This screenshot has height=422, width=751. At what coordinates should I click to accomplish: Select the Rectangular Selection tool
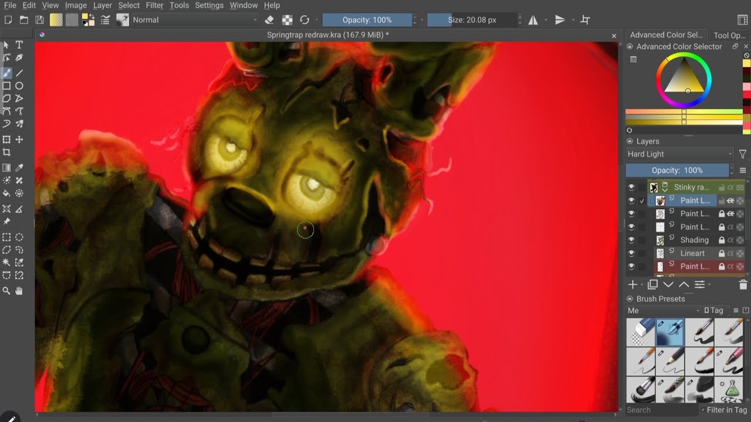pyautogui.click(x=6, y=237)
